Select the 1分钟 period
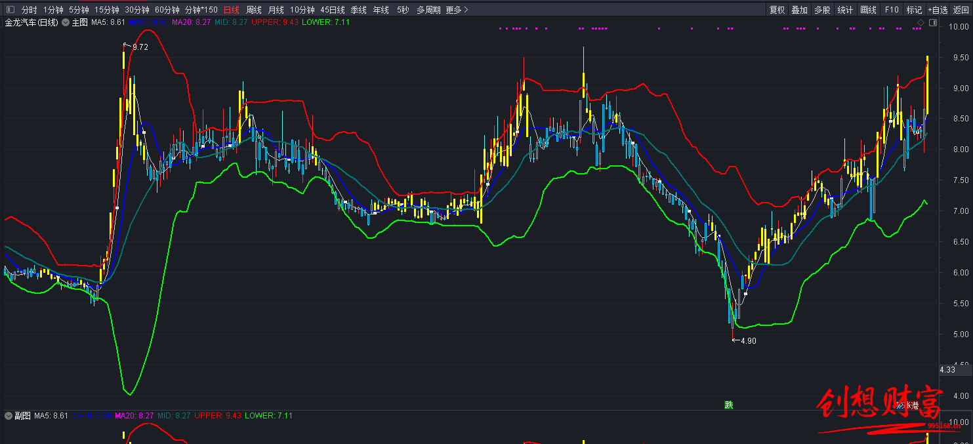The image size is (973, 444). click(53, 10)
